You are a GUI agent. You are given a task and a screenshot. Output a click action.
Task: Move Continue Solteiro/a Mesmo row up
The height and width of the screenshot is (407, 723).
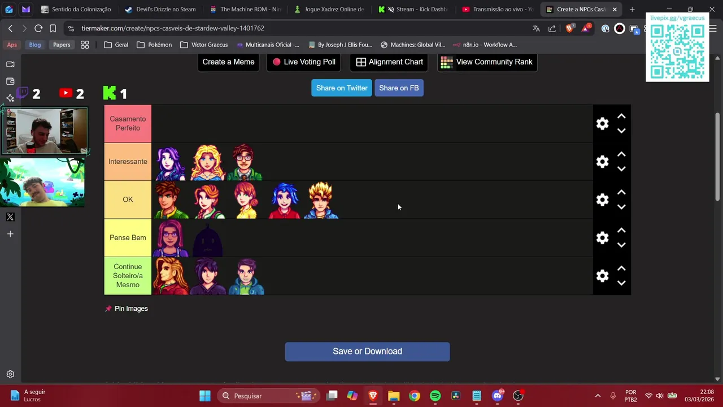(621, 269)
